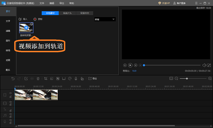Fit timeline to window with the fit icon
213x128 pixels.
(x=171, y=78)
